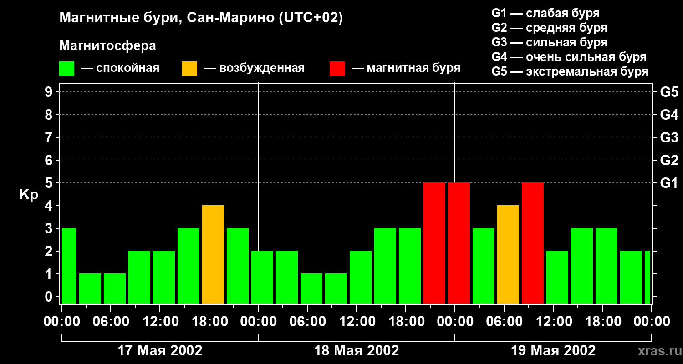Click the G4 label on the right axis

[669, 115]
